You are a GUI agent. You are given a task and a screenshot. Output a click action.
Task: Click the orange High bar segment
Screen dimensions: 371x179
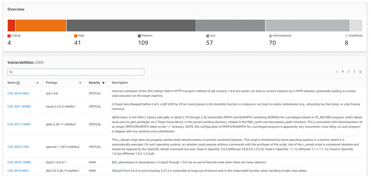(41, 25)
